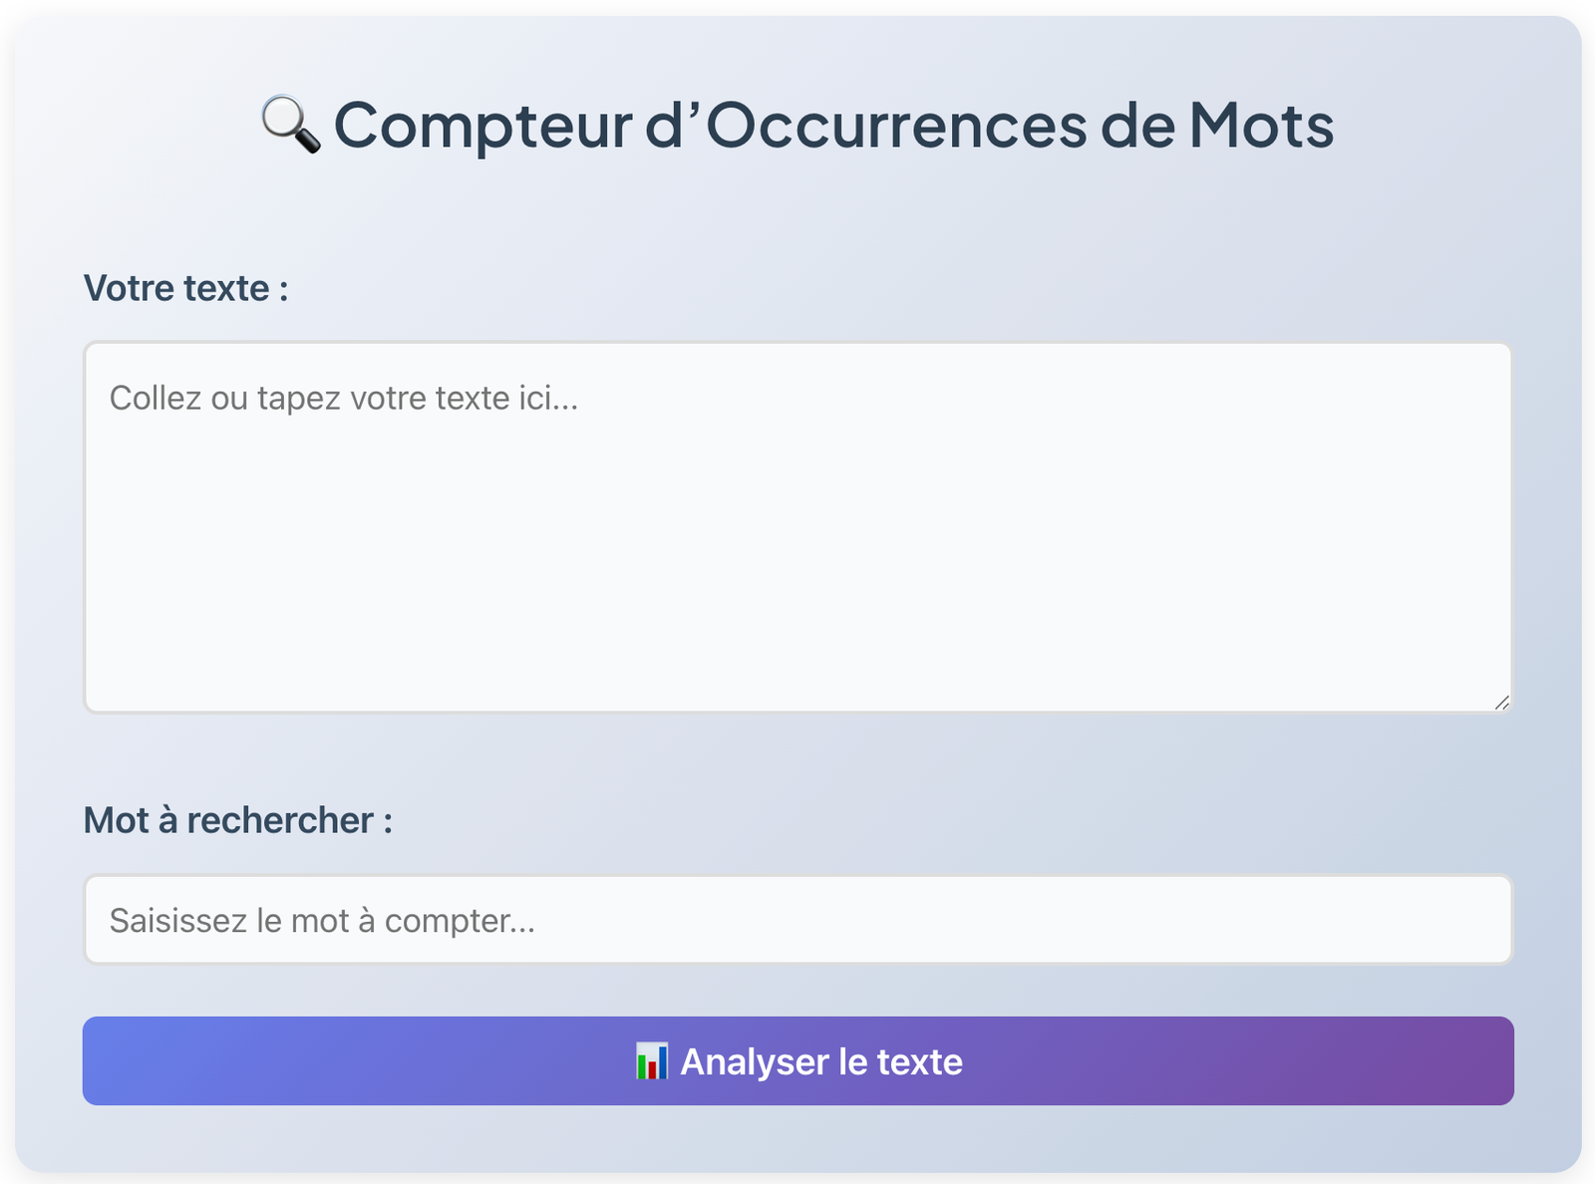Viewport: 1595px width, 1184px height.
Task: Click the word search input below 'Mot à rechercher'
Action: pyautogui.click(x=797, y=920)
